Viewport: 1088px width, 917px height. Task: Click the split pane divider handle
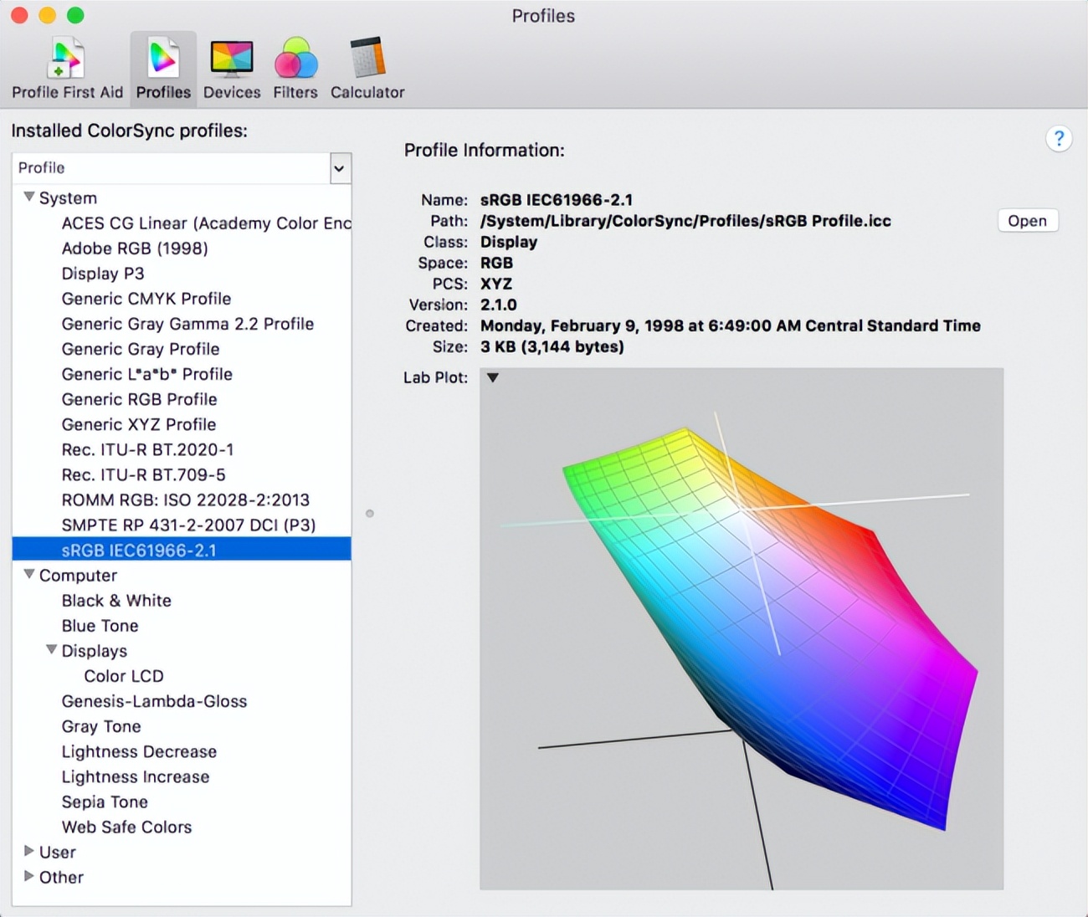[370, 513]
